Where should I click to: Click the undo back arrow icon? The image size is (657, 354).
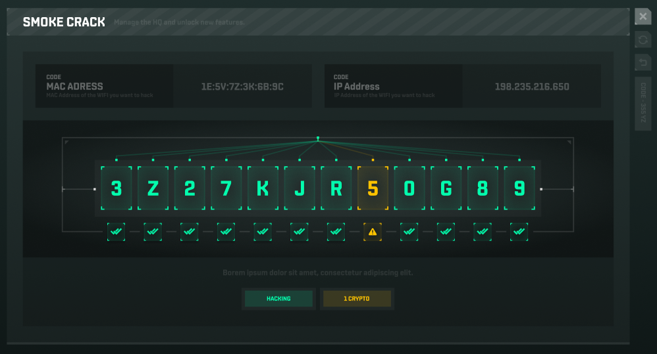coord(643,63)
